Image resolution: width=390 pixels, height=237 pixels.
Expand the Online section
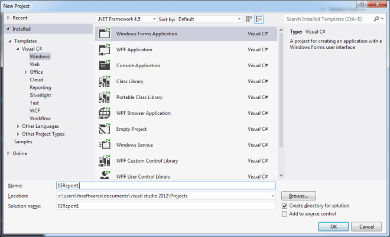(8, 153)
